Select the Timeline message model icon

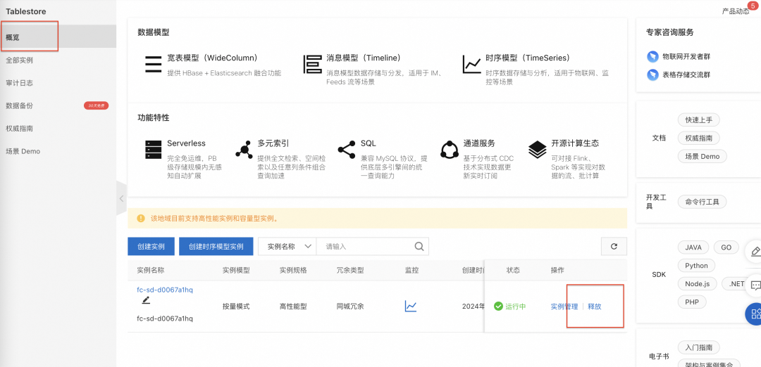[x=313, y=65]
